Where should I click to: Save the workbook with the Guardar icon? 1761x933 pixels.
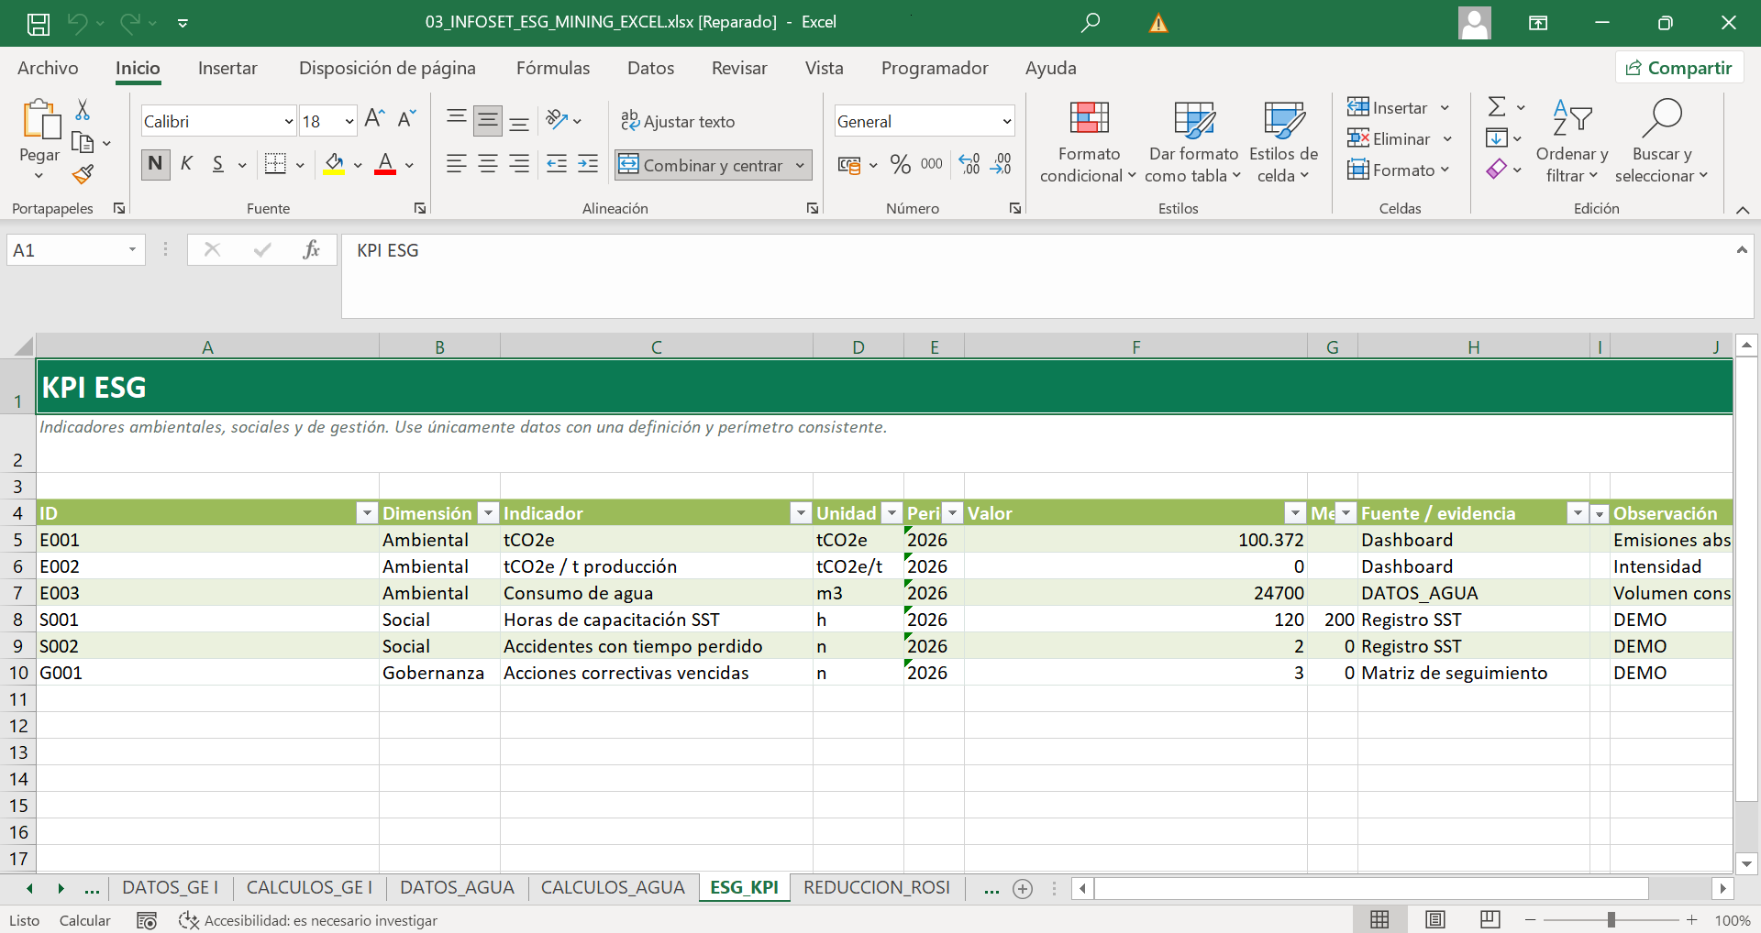(39, 23)
